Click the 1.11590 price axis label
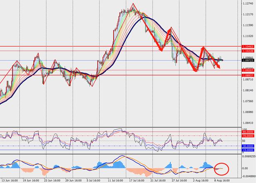 (x=248, y=25)
